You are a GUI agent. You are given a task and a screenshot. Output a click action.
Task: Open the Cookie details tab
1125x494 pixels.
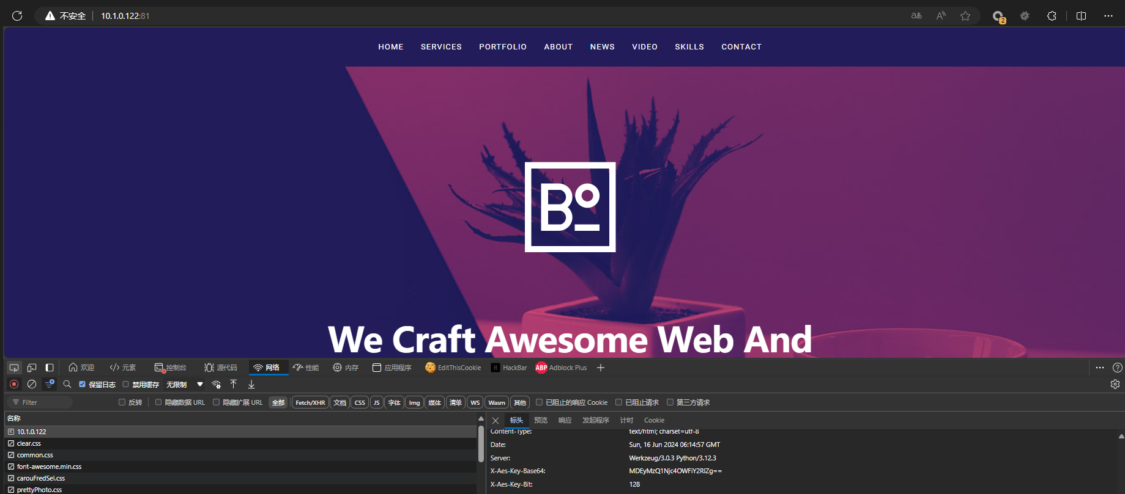pyautogui.click(x=654, y=420)
